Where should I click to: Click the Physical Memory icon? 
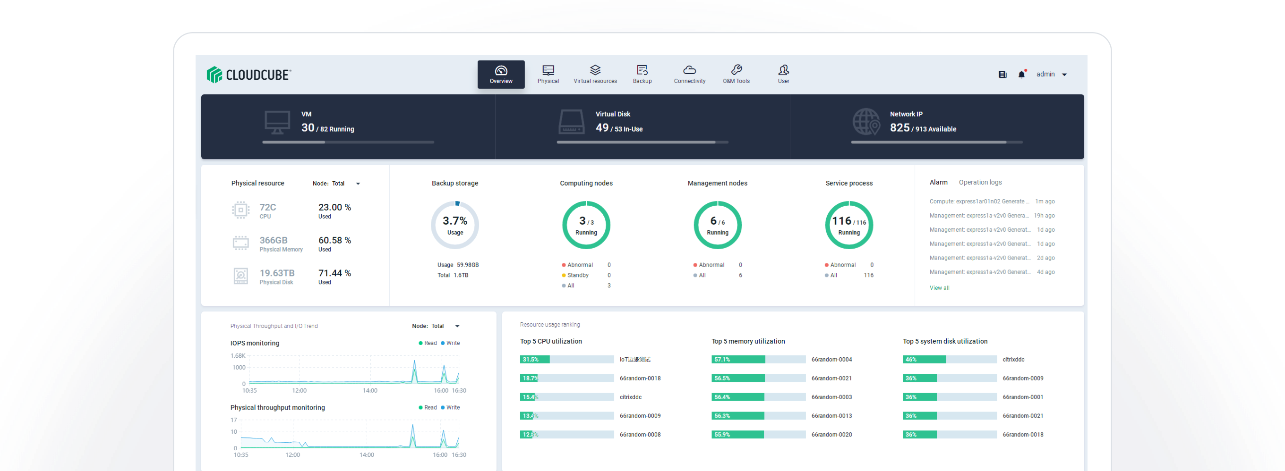(240, 243)
